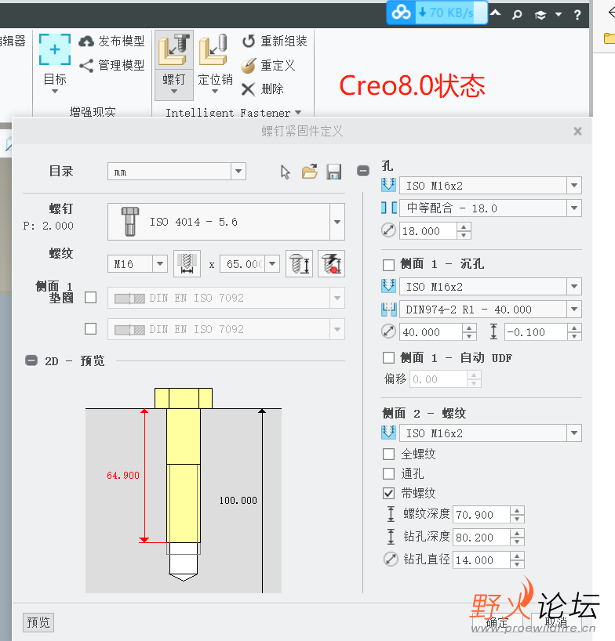Click the drill depth (钻孔深度) icon
Viewport: 615px width, 641px height.
click(x=391, y=536)
